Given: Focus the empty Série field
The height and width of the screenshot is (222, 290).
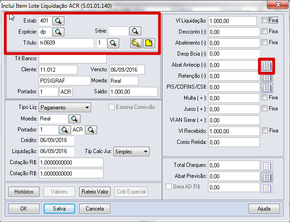Looking at the screenshot, I should pyautogui.click(x=119, y=31).
